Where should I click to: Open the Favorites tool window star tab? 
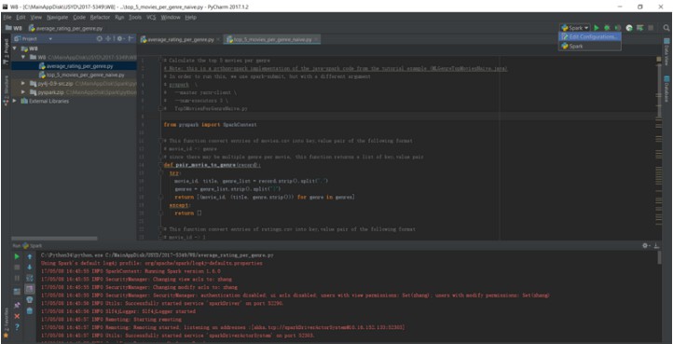coord(6,323)
